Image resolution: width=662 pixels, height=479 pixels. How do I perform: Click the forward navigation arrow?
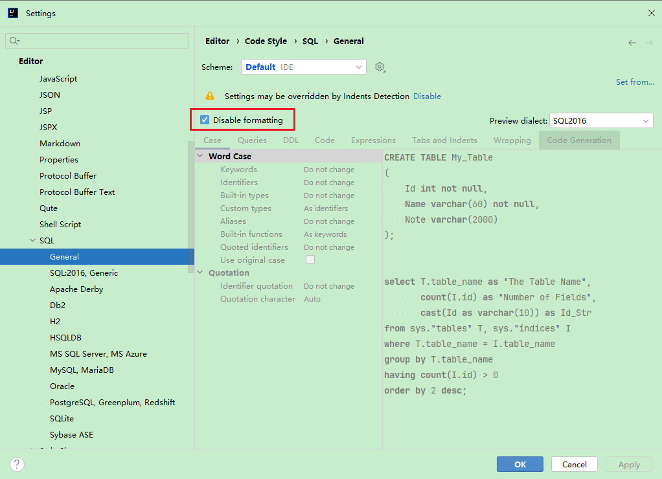649,43
